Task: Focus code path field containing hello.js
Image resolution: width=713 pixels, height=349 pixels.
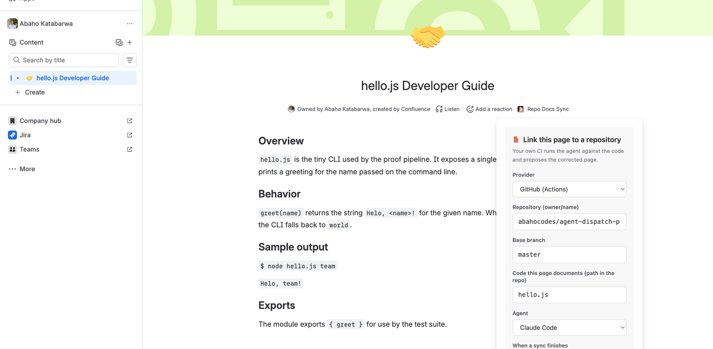Action: click(569, 295)
